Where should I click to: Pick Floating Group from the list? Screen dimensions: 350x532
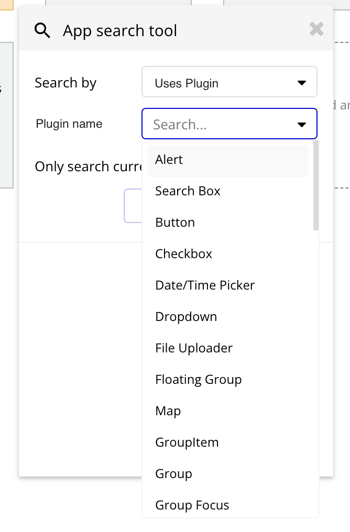[198, 380]
